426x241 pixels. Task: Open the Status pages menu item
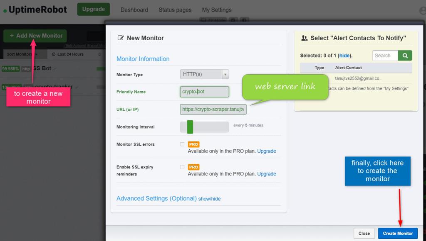point(175,10)
